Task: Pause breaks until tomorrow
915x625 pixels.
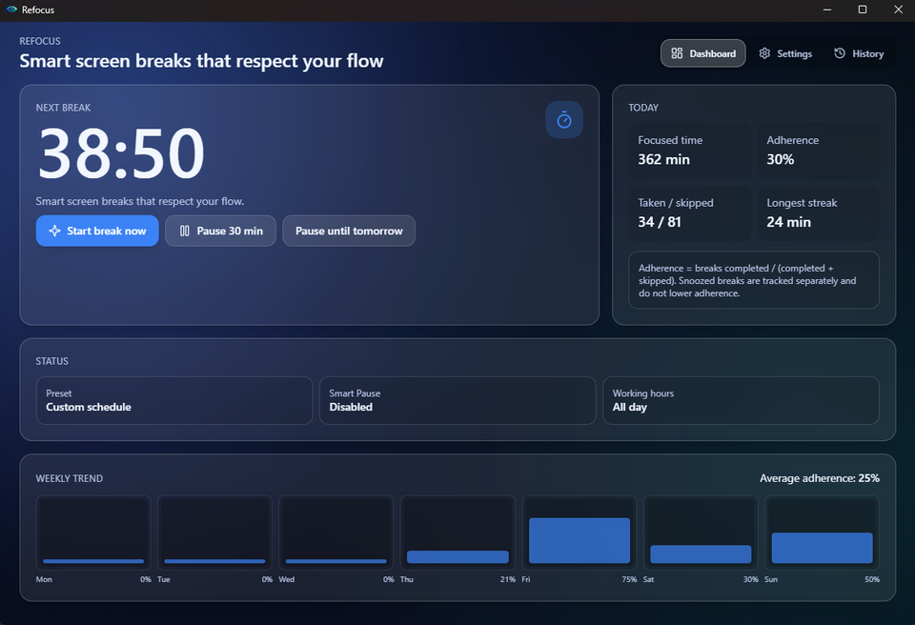Action: tap(348, 231)
